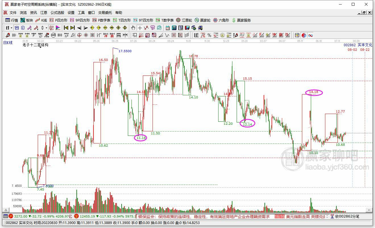
Task: Select the red pen drawing tool
Action: [x=7, y=35]
